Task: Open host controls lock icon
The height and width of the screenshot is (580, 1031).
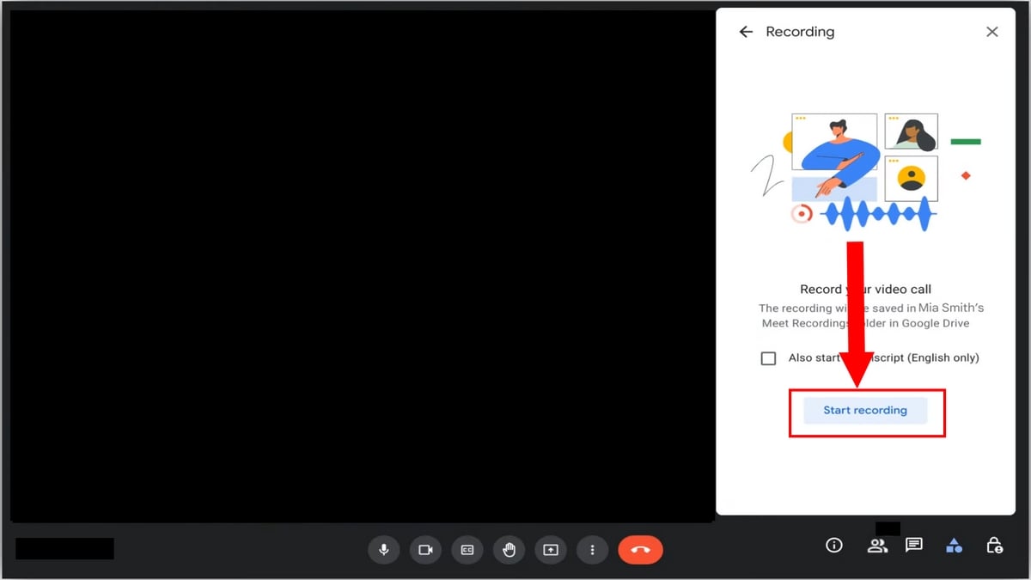Action: coord(994,546)
